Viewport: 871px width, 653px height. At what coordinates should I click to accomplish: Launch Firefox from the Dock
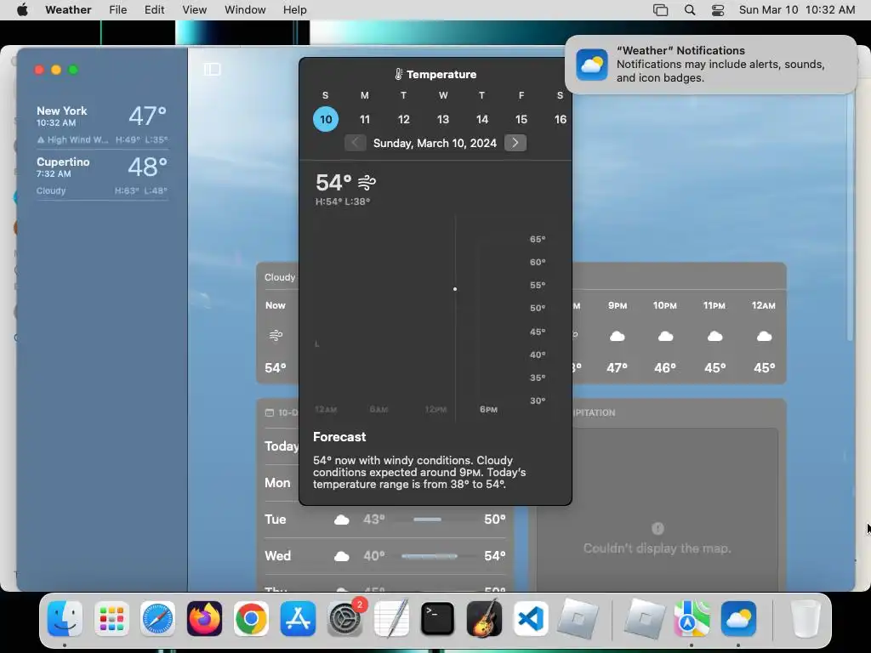204,619
